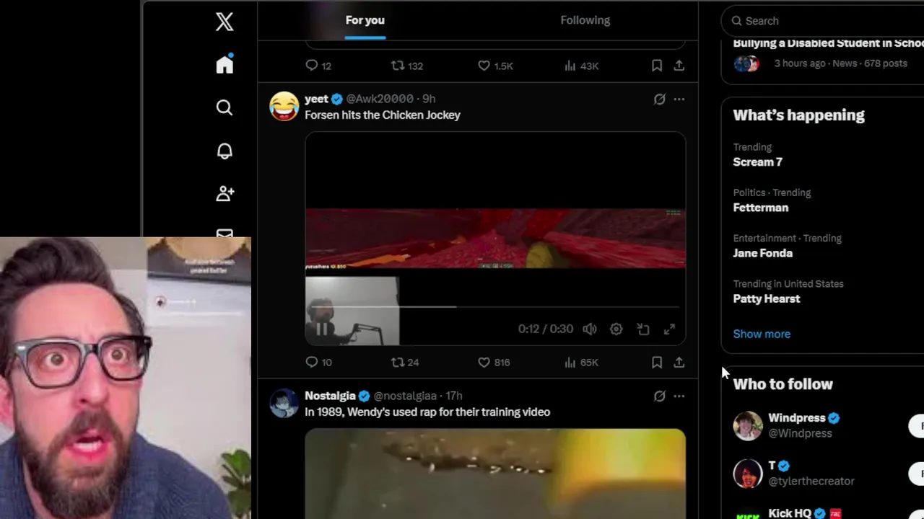Viewport: 924px width, 519px height.
Task: Bookmark the post above yeet's tweet
Action: point(657,66)
